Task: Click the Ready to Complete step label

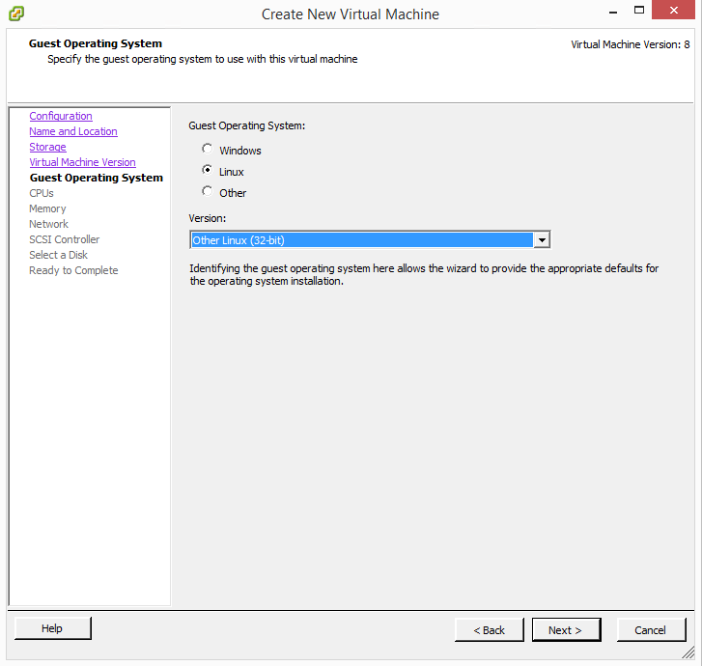Action: click(x=73, y=270)
